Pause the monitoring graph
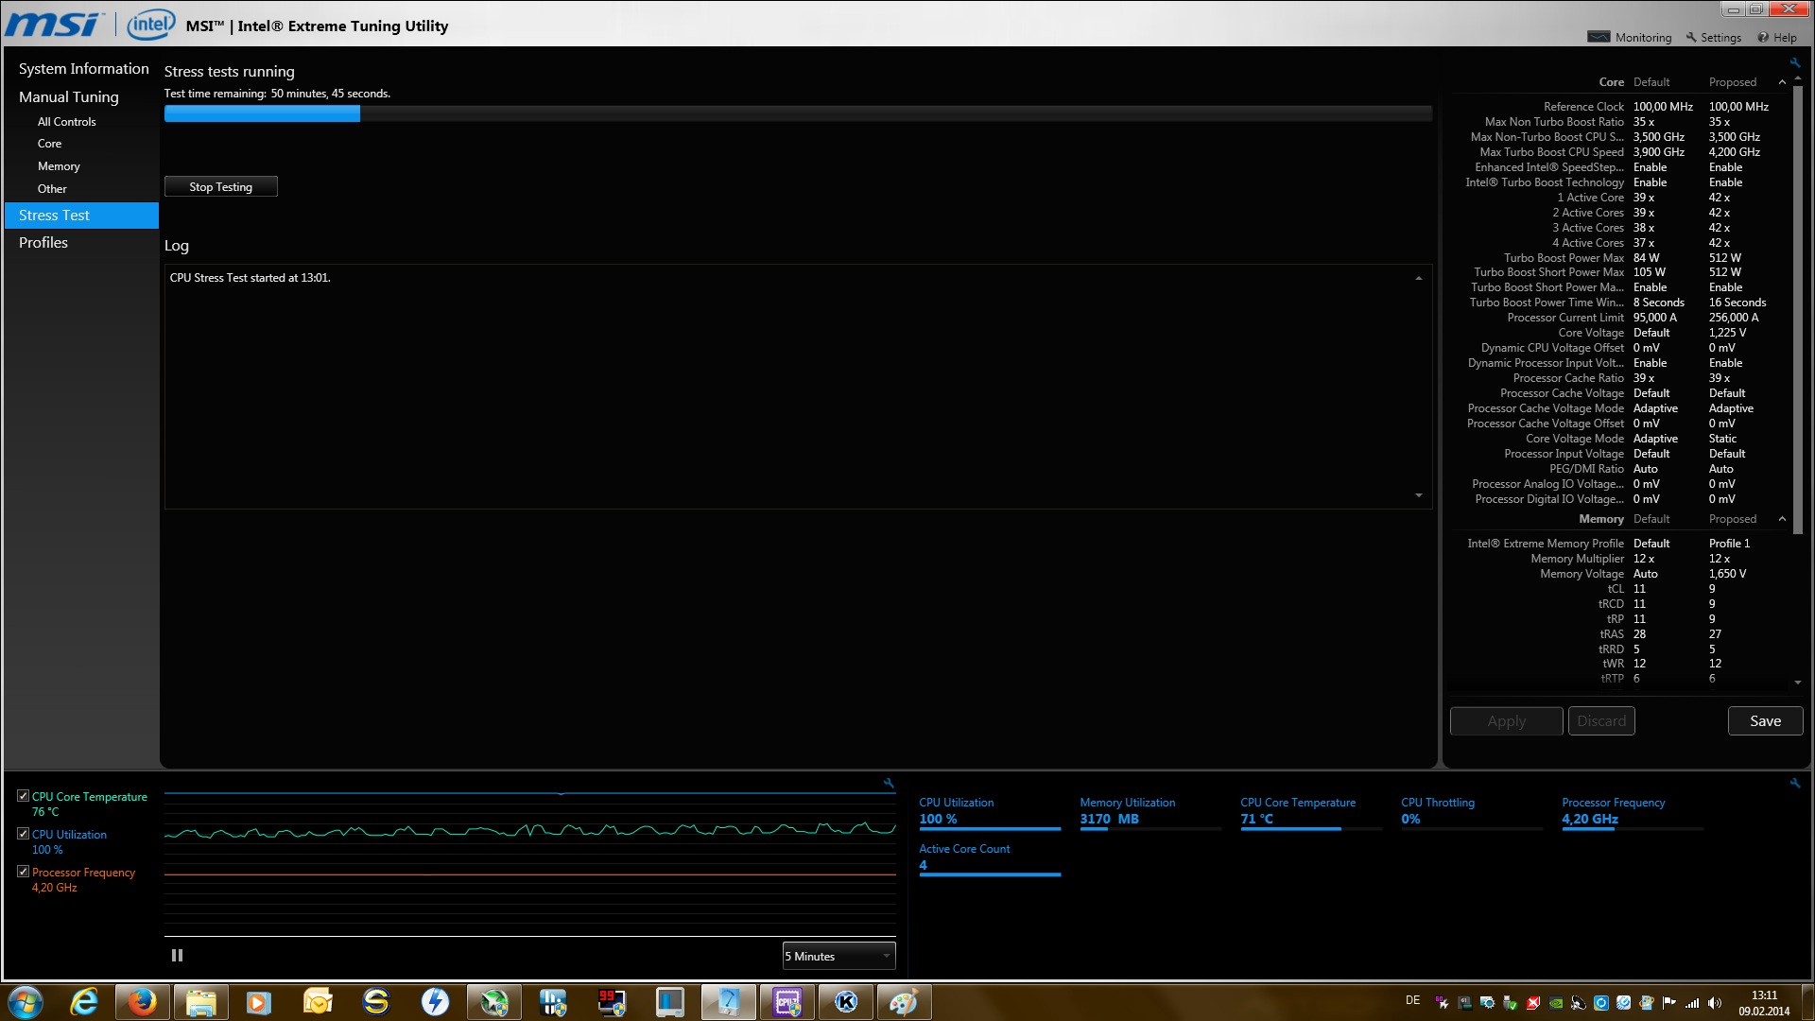This screenshot has width=1815, height=1021. pyautogui.click(x=177, y=956)
